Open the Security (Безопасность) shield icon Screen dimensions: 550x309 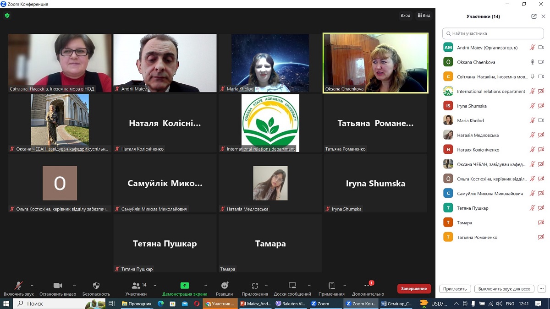click(96, 286)
